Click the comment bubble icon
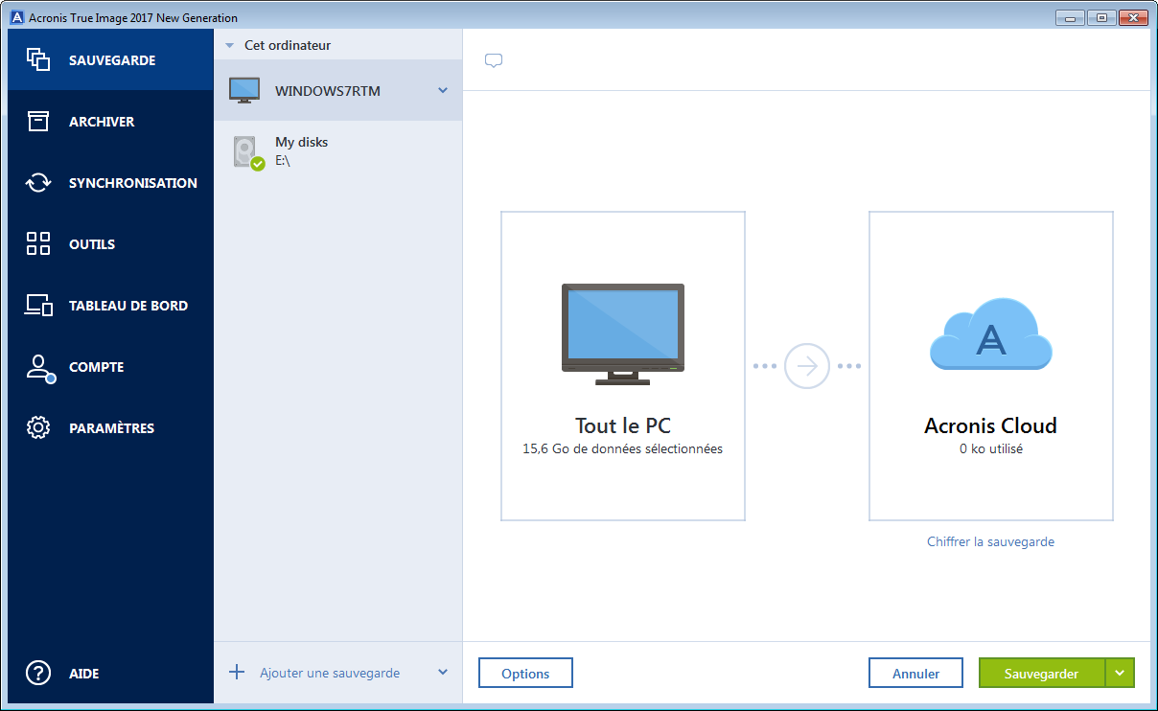 pyautogui.click(x=494, y=61)
